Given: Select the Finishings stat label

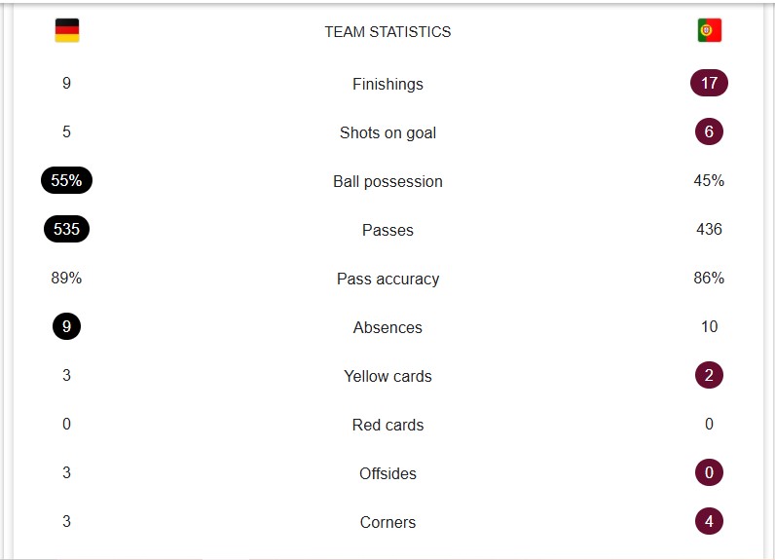Looking at the screenshot, I should 387,84.
